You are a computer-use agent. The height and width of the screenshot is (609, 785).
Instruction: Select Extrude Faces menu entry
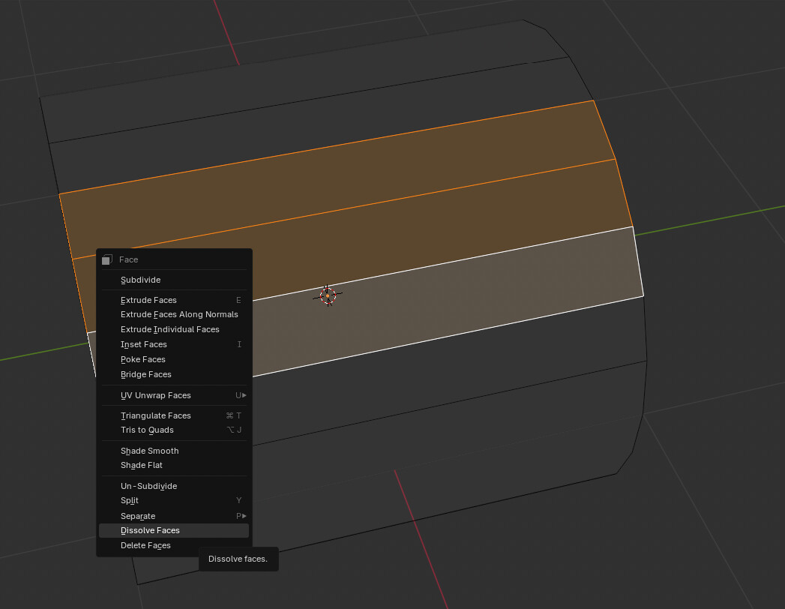pos(174,300)
